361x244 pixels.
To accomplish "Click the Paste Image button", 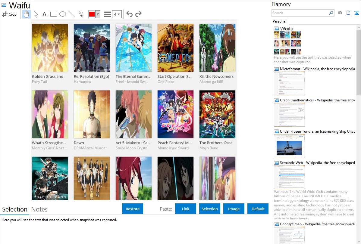I will [x=234, y=209].
